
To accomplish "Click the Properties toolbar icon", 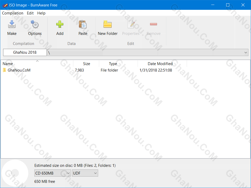I will point(131,24).
